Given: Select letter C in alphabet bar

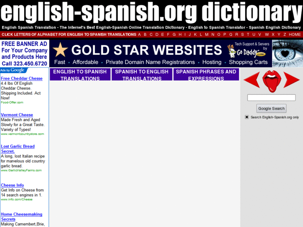Looking at the screenshot, I should tap(151, 35).
